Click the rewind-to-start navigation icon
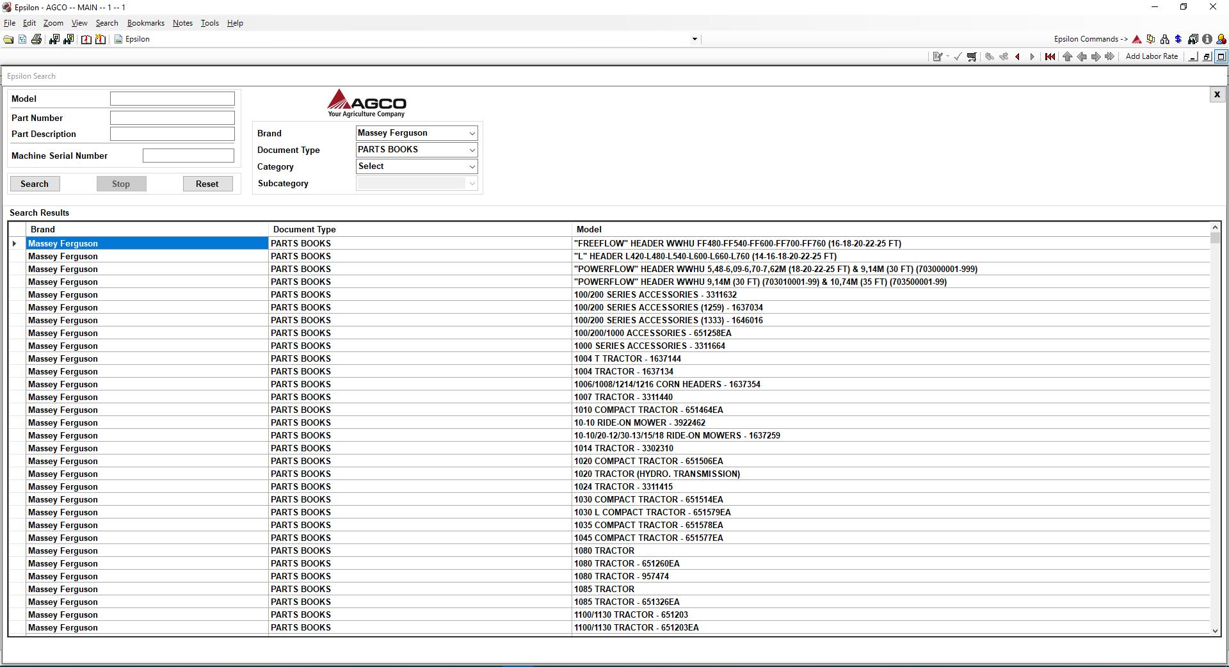Screen dimensions: 1229x667 (1048, 56)
